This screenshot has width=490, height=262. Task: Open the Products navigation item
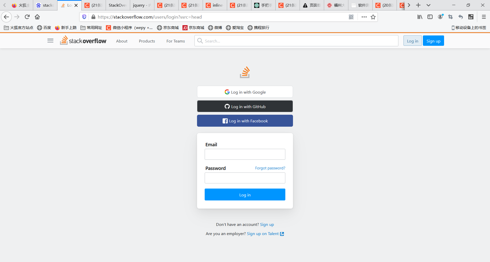click(x=147, y=41)
